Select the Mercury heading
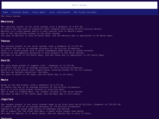Image resolution: width=159 pixels, height=119 pixels. 7,21
